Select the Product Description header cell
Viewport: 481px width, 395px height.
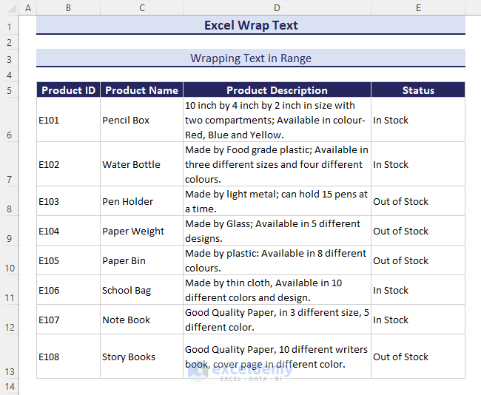pyautogui.click(x=277, y=90)
